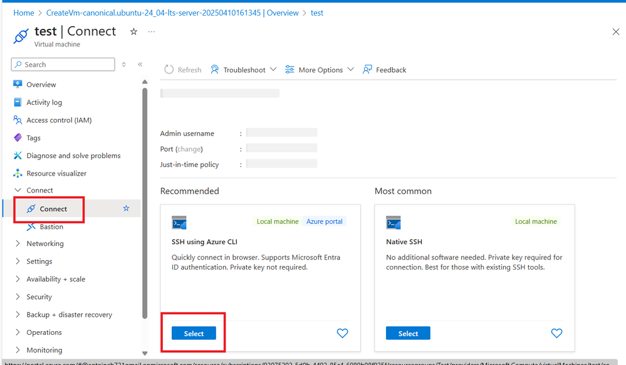Click the sidebar vertical scrollbar thumb
Image resolution: width=626 pixels, height=365 pixels.
tap(145, 203)
